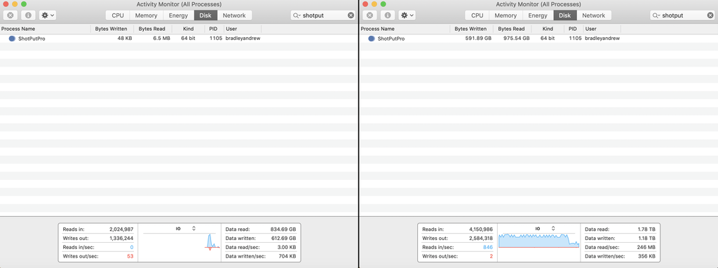Click ShotPutPro app icon in left window
Screen dimensions: 718x268
[x=12, y=39]
